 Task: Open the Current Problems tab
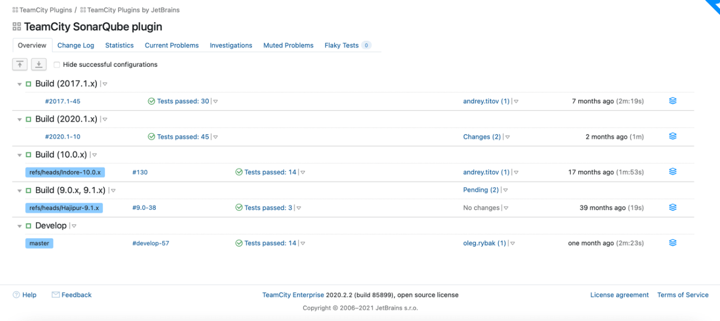171,45
